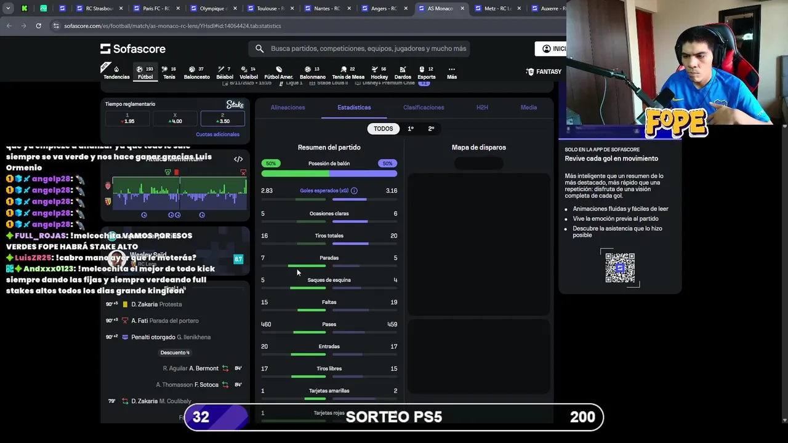Open the Dardos sport category

point(403,73)
